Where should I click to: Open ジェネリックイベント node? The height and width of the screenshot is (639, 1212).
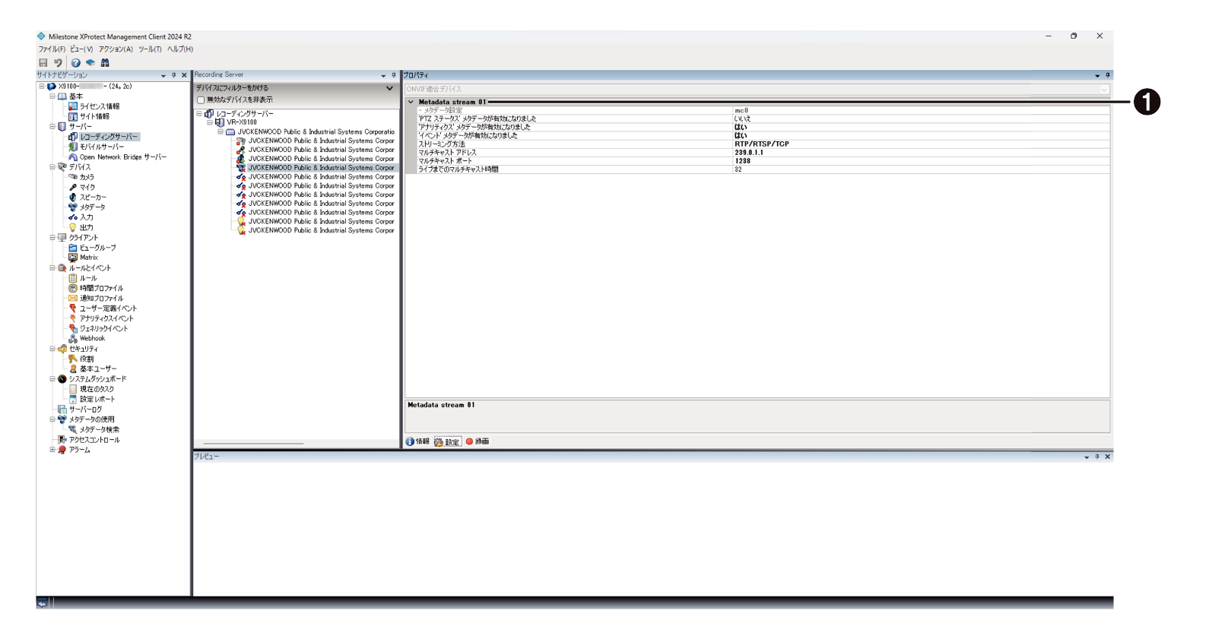point(104,328)
